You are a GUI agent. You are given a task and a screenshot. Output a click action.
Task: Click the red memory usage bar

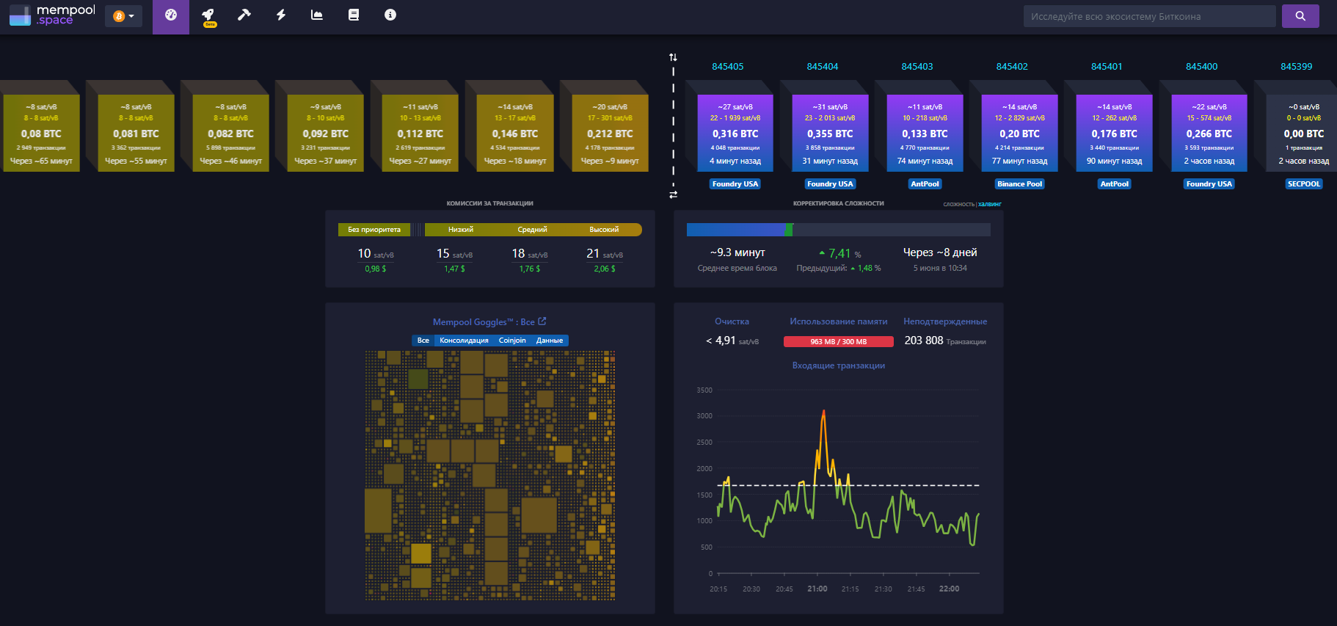pos(839,341)
